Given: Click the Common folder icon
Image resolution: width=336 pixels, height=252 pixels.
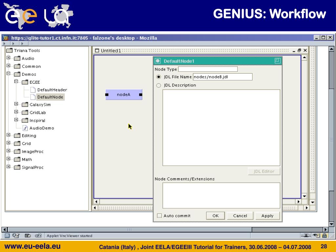Looking at the screenshot, I should point(17,66).
